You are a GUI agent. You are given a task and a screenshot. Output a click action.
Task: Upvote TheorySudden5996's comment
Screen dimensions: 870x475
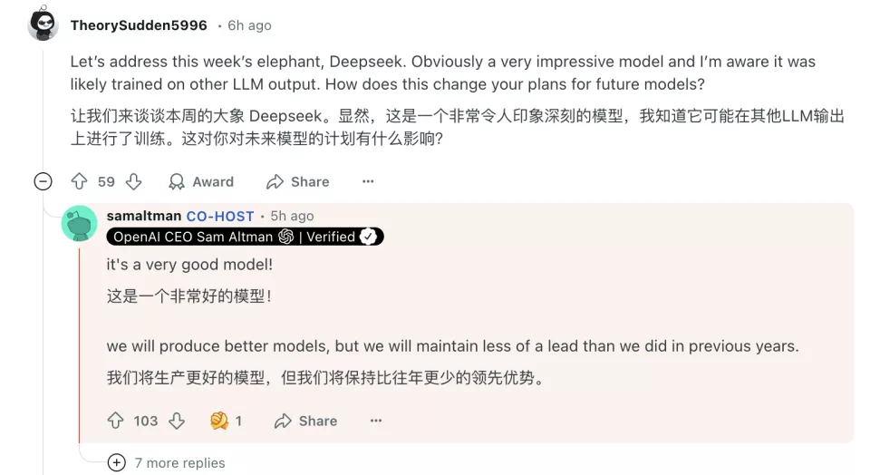pyautogui.click(x=80, y=181)
